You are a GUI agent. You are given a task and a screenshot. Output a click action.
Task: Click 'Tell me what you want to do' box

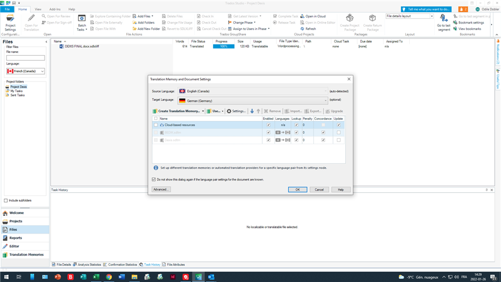(426, 9)
